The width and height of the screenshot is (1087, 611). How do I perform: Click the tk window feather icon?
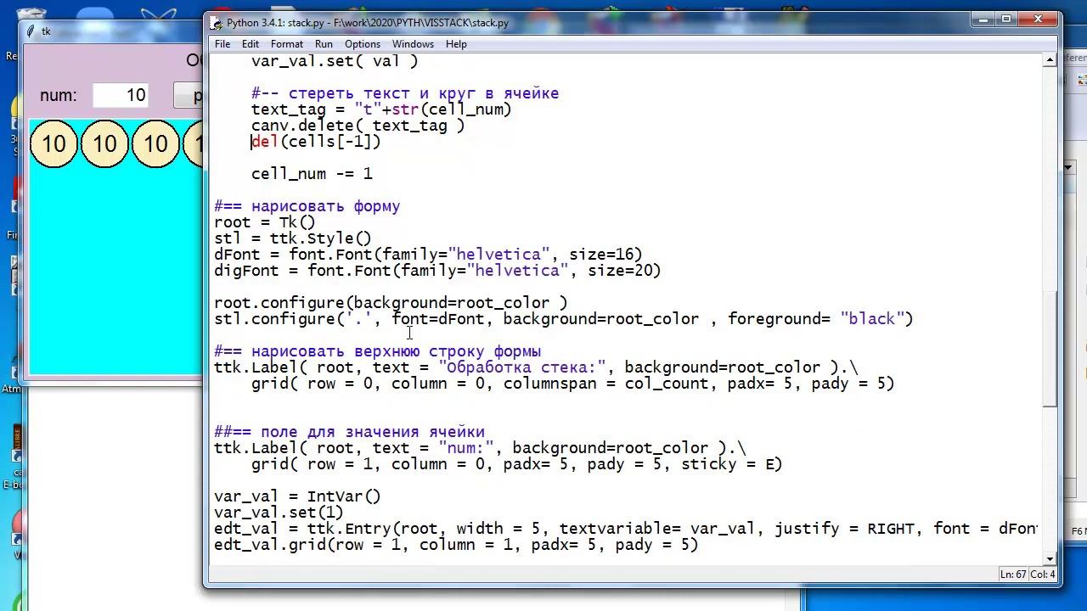coord(31,31)
